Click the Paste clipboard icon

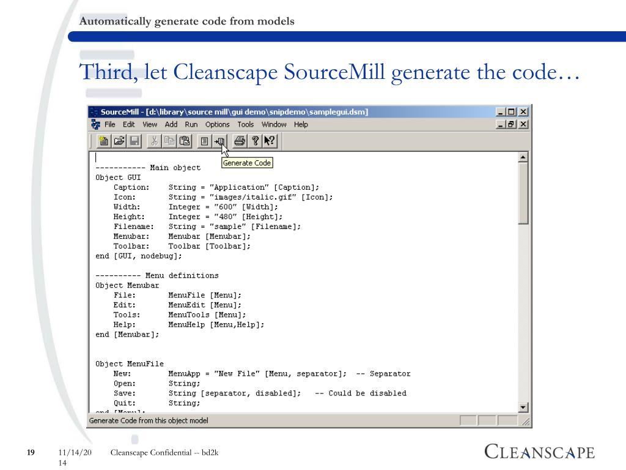click(x=185, y=141)
